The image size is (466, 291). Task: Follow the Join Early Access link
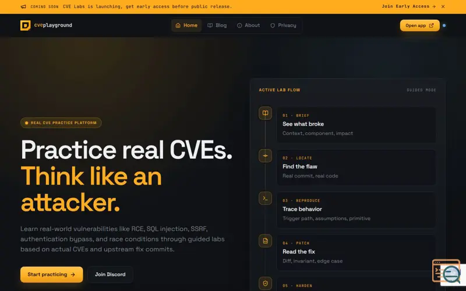click(x=409, y=6)
